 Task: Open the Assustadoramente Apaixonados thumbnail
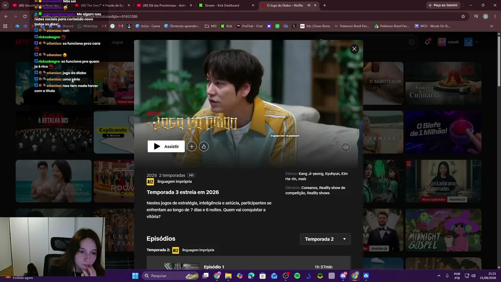click(x=443, y=181)
